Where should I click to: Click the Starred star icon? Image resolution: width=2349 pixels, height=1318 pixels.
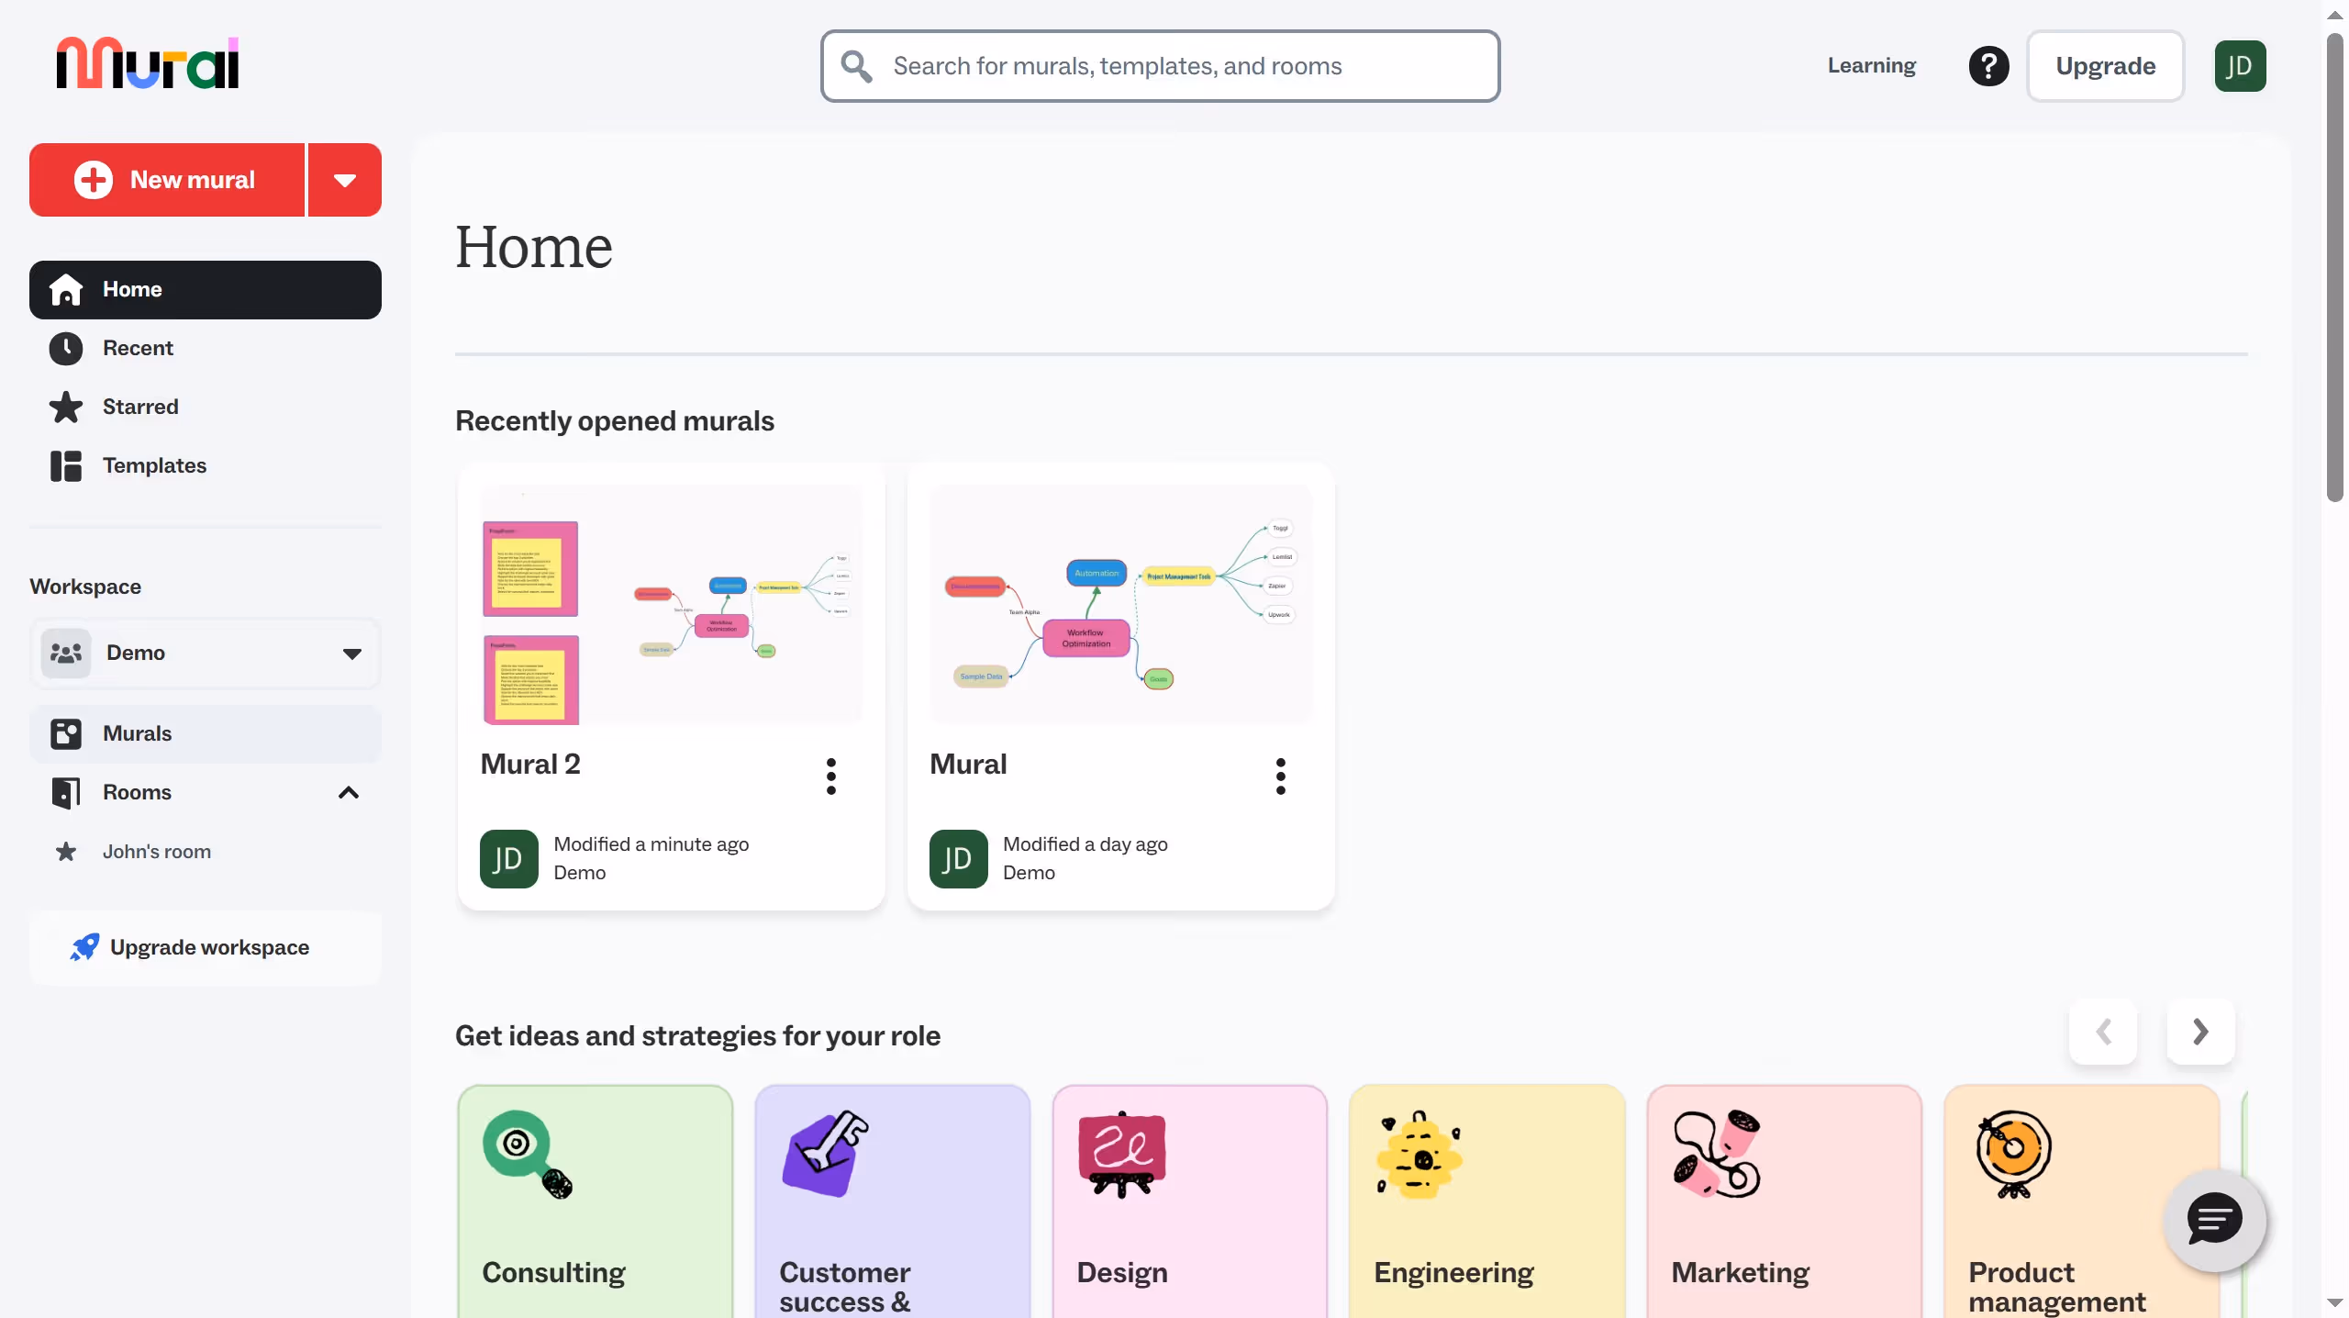tap(66, 408)
